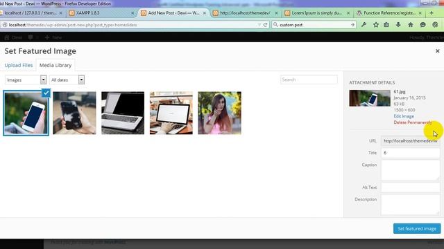
Task: Switch to the Upload Files tab
Action: click(19, 65)
